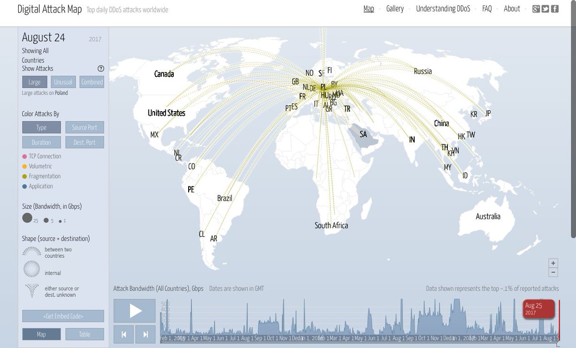Click the 'source or dest. unknown' shape icon
Screen dimensions: 576x348
32,290
